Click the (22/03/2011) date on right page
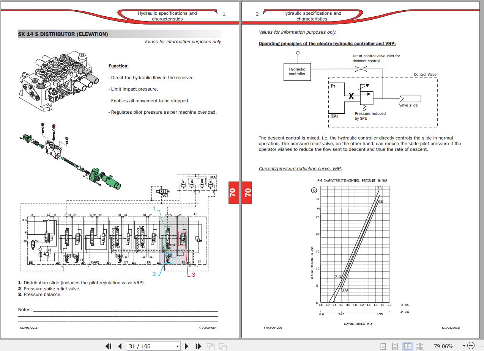The width and height of the screenshot is (484, 351). pos(451,327)
